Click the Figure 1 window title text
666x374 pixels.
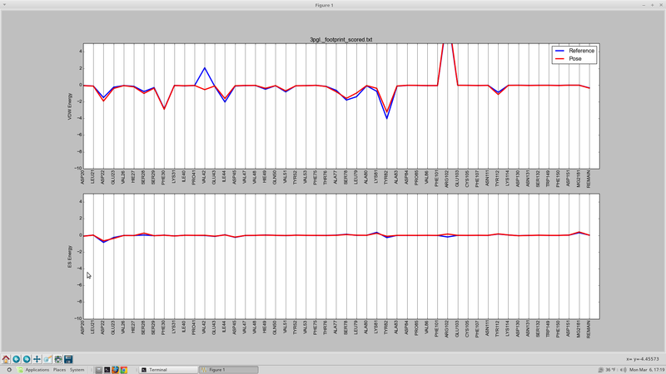point(324,5)
